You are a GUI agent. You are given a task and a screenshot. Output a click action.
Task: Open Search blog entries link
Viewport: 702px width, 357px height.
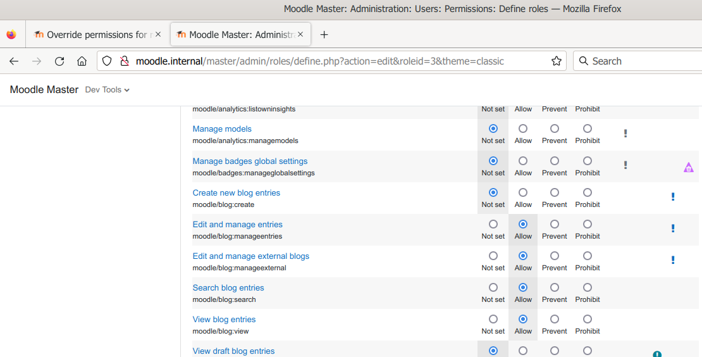pos(228,288)
